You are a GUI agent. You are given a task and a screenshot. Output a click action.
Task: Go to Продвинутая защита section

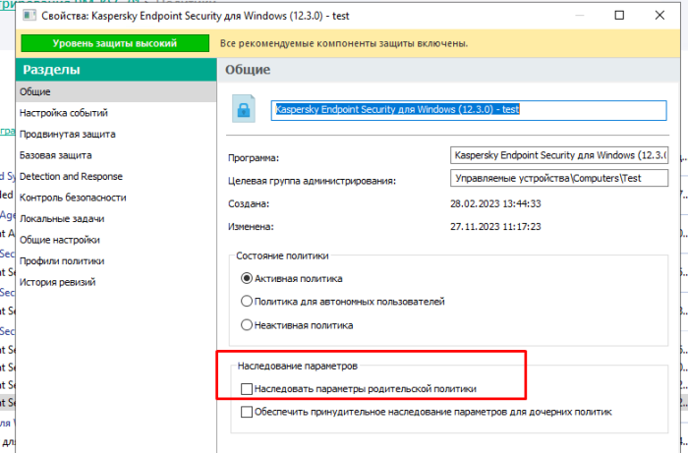116,134
